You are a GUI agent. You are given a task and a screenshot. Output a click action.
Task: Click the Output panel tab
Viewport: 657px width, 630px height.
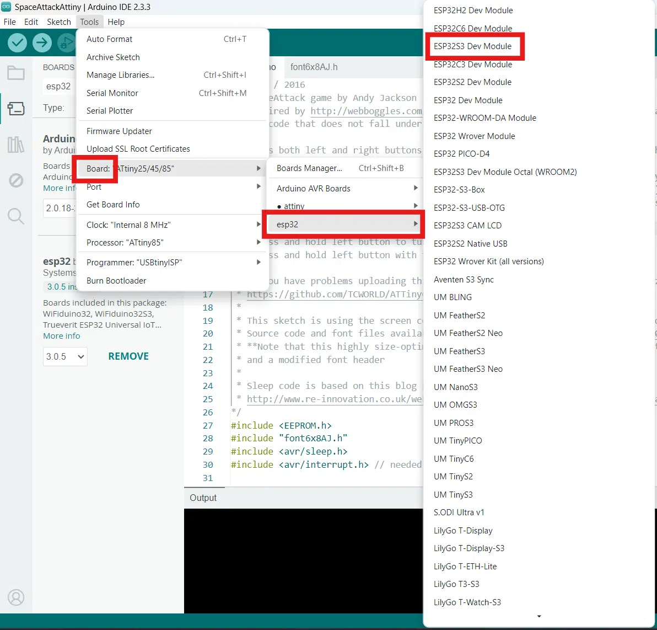pyautogui.click(x=203, y=498)
